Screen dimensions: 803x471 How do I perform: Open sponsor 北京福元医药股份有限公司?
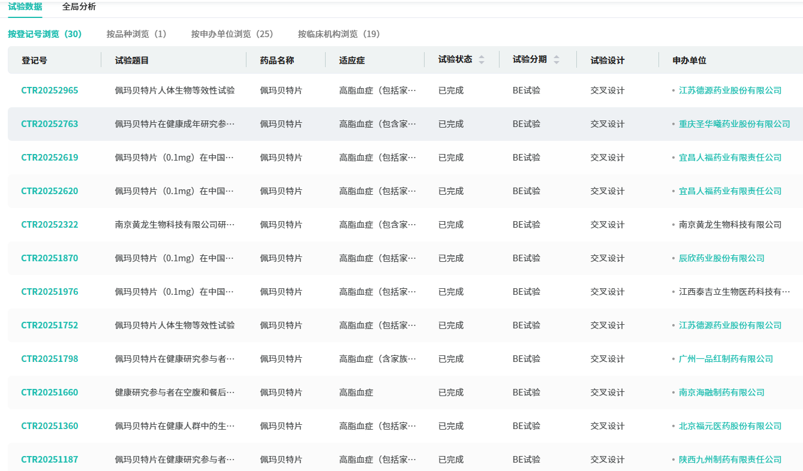730,426
